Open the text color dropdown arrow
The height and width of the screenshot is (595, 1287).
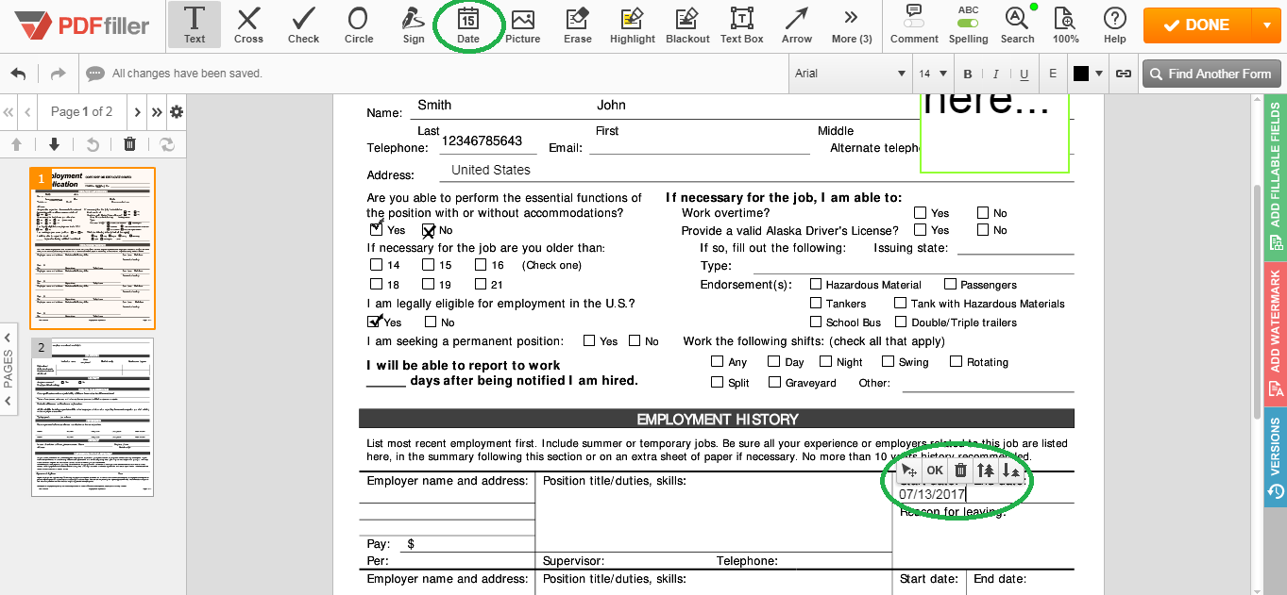pos(1099,74)
